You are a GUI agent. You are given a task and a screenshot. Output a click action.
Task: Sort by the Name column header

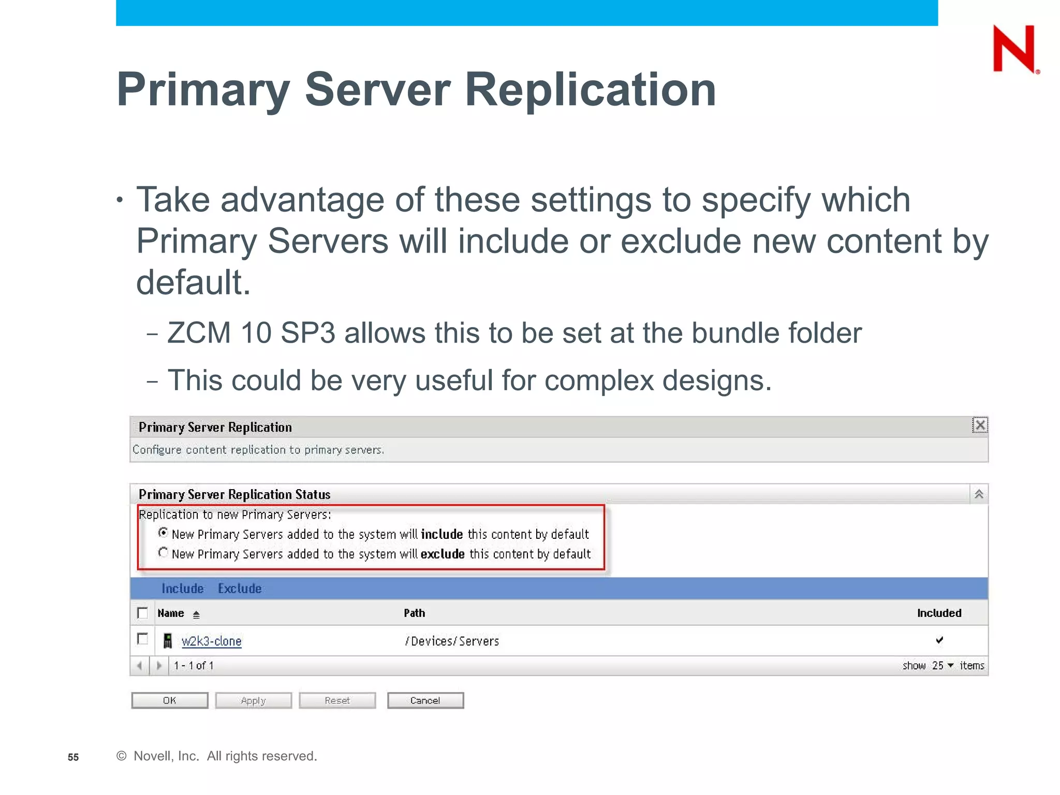click(171, 613)
